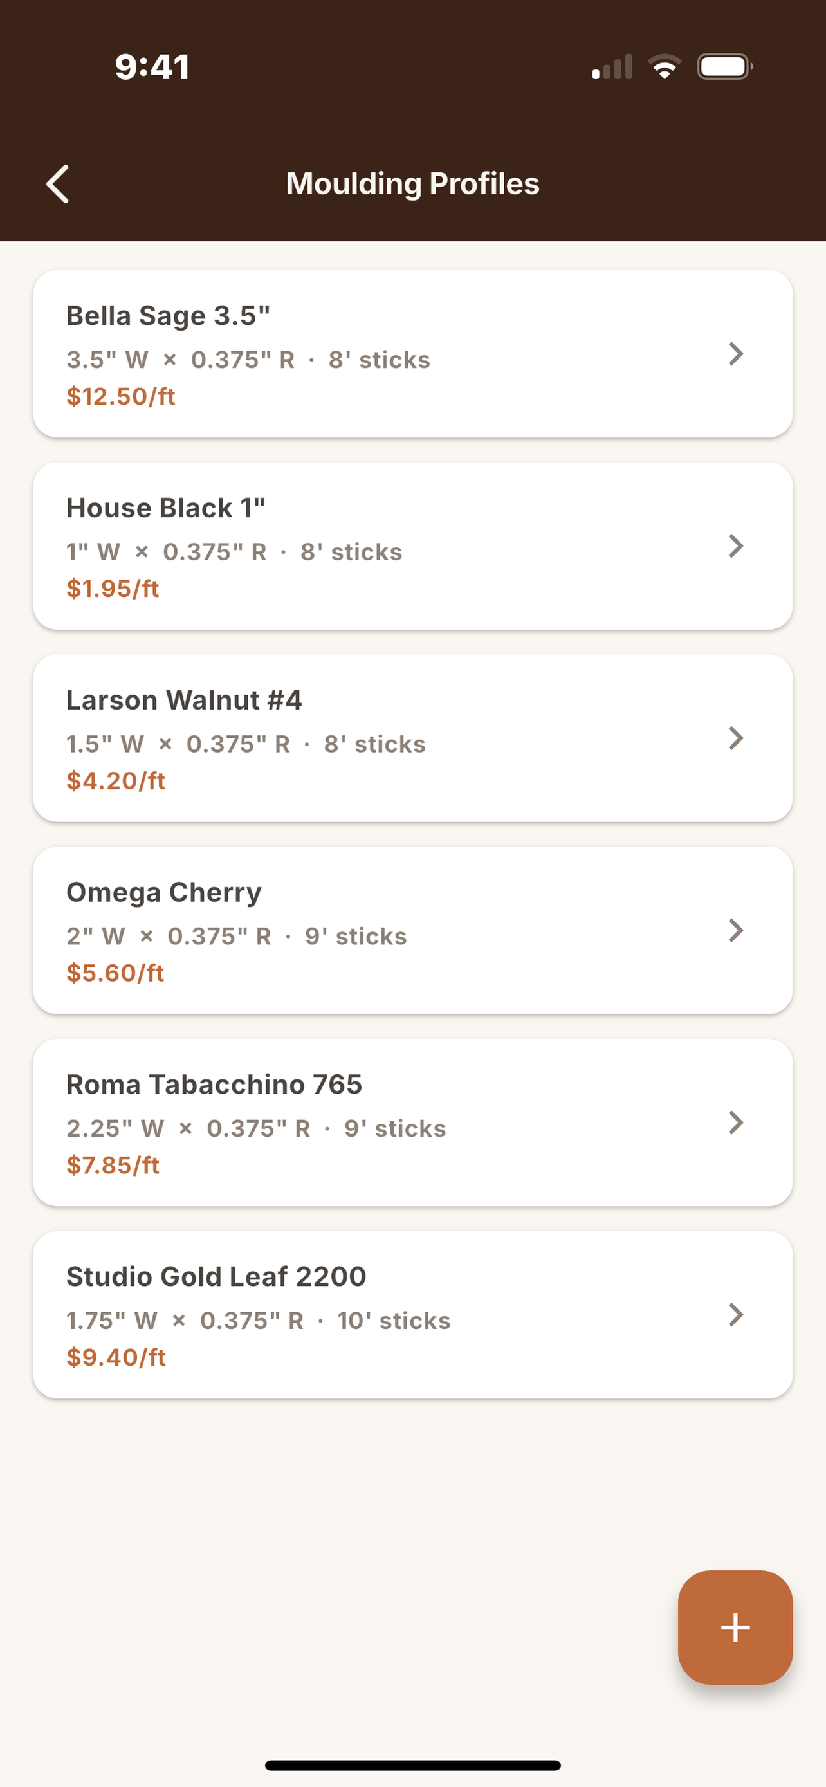Screen dimensions: 826x1787
Task: Tap the $12.50/ft price label
Action: coord(121,396)
